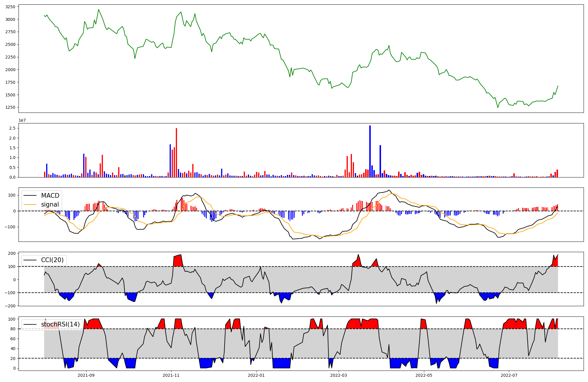588x382 pixels.
Task: Click the stochRSI(14) legend label
Action: tap(60, 324)
